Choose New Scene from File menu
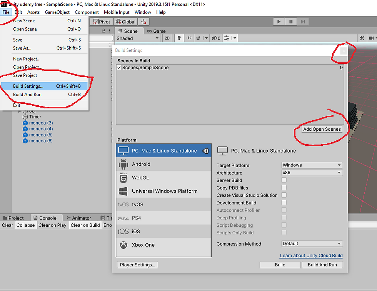The width and height of the screenshot is (377, 291). (44, 21)
